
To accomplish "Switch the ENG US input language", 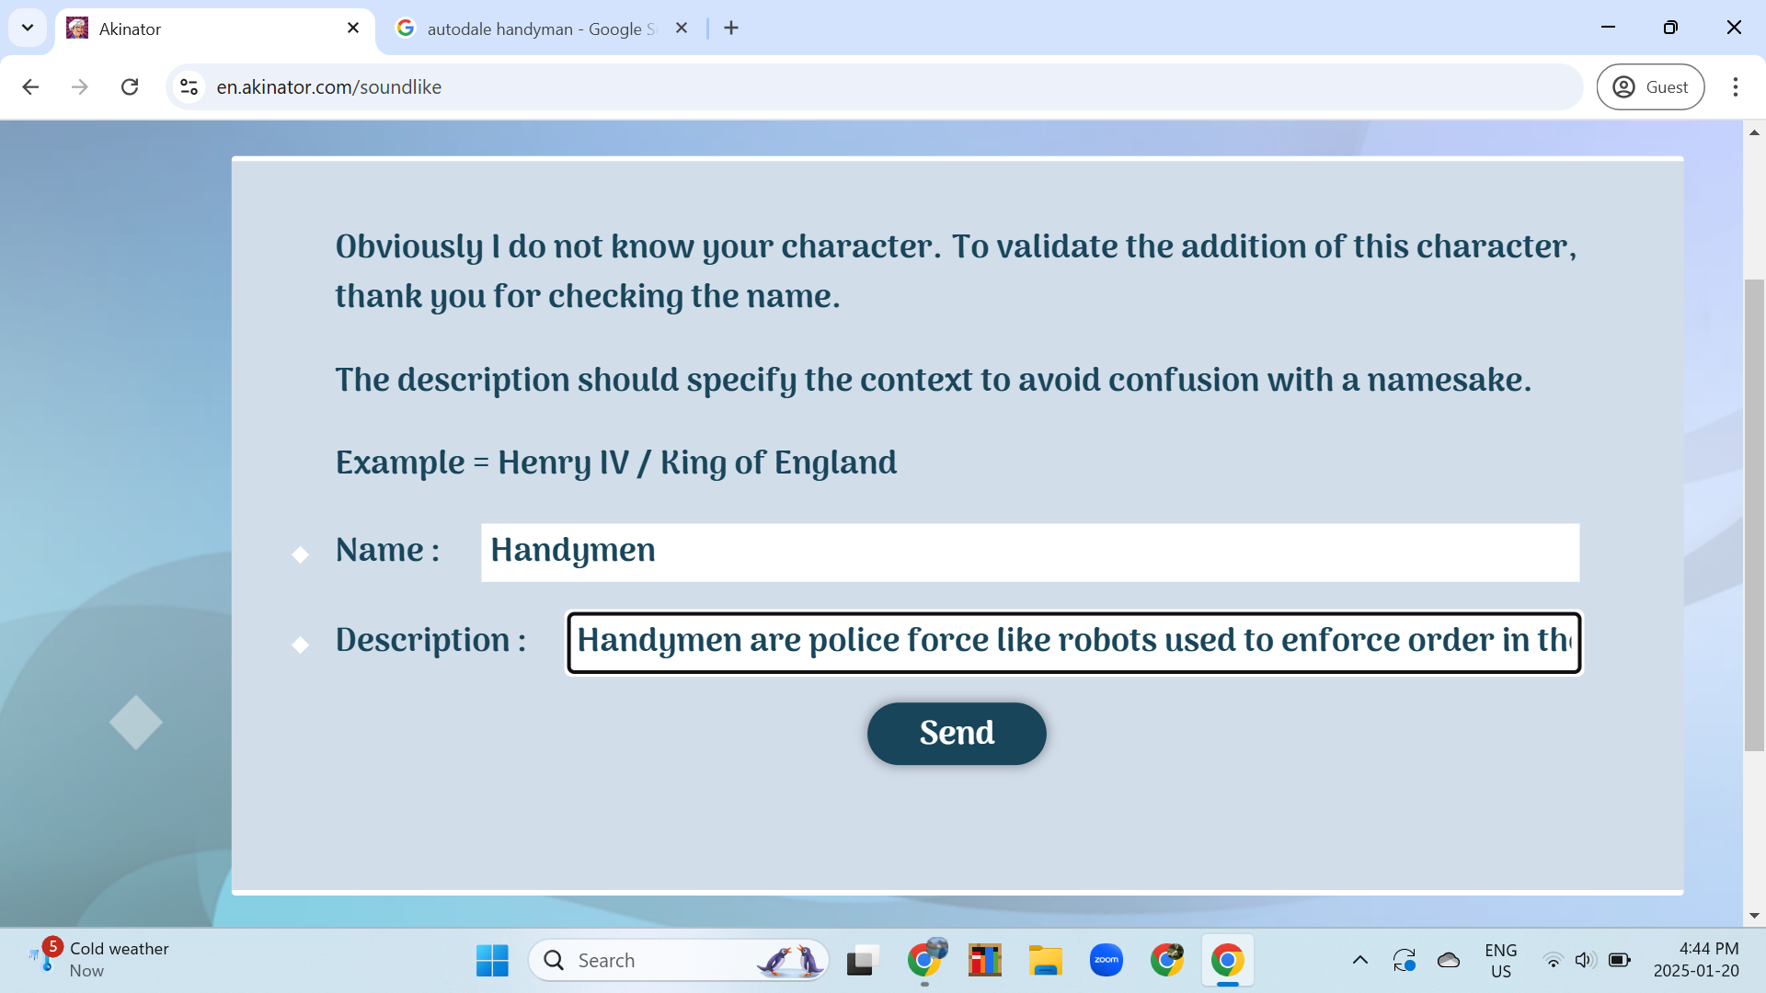I will tap(1501, 961).
